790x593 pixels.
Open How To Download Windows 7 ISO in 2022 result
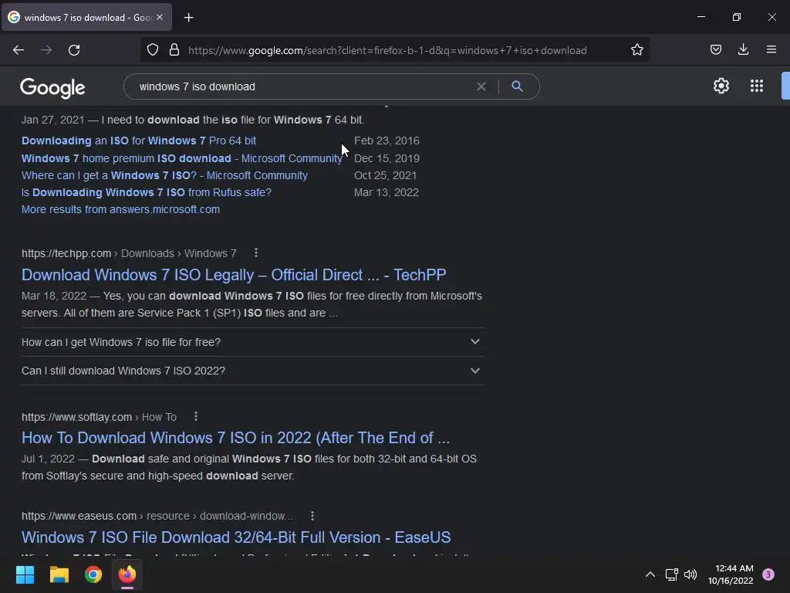coord(235,438)
